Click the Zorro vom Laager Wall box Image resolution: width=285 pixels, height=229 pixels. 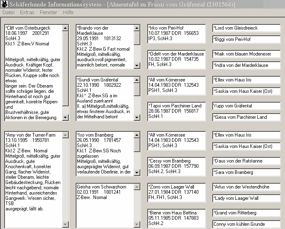176,192
